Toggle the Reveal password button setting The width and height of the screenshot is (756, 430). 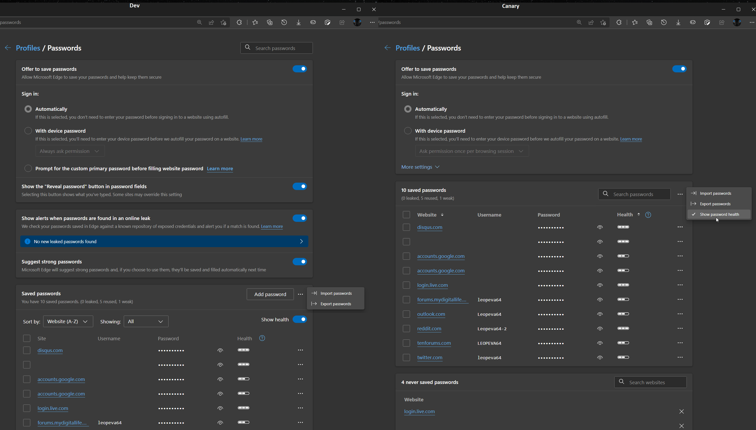pos(300,186)
